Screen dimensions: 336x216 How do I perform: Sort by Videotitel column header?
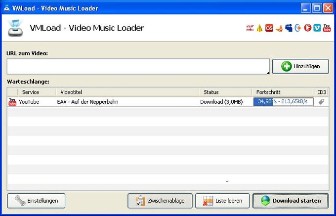click(x=127, y=92)
